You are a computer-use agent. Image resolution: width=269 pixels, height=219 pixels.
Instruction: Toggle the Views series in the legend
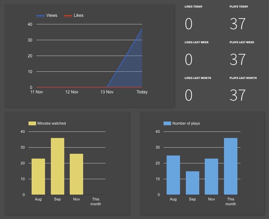tap(52, 15)
